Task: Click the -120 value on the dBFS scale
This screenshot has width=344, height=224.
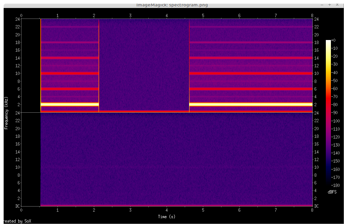Action: (x=335, y=137)
